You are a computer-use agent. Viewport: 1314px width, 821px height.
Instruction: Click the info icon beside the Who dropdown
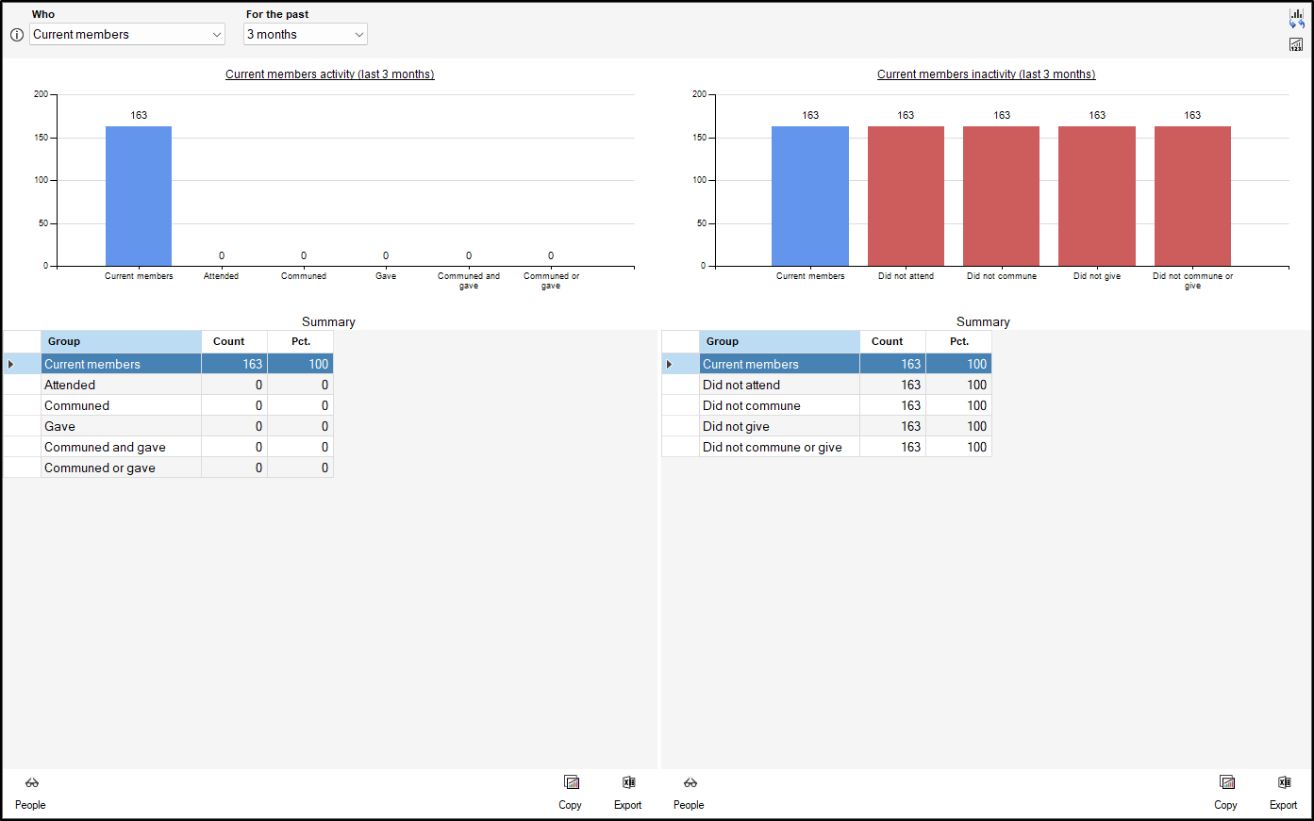[17, 35]
